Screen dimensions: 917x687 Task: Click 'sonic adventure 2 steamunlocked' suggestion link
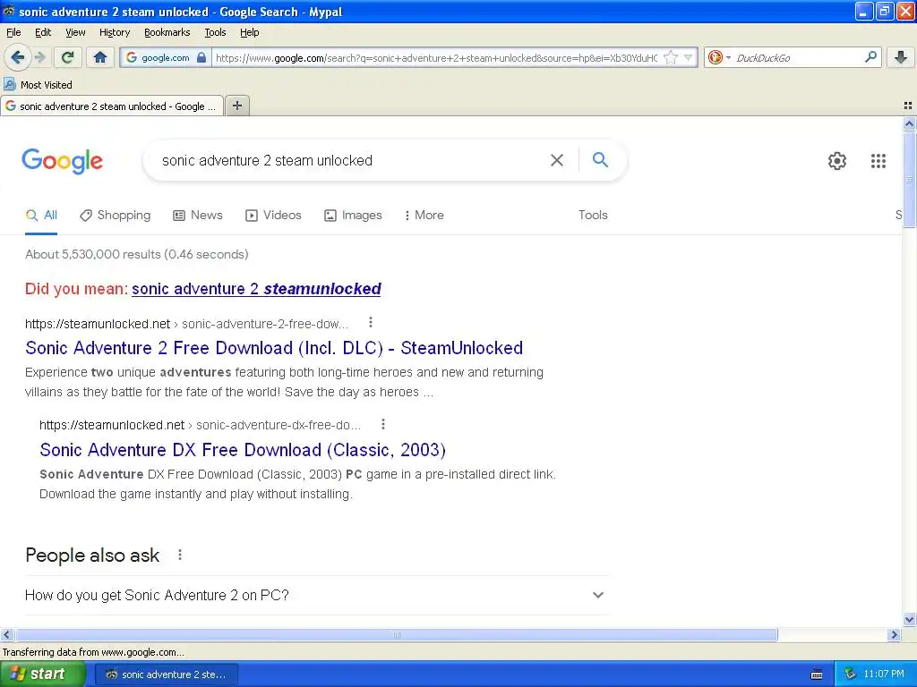click(256, 289)
